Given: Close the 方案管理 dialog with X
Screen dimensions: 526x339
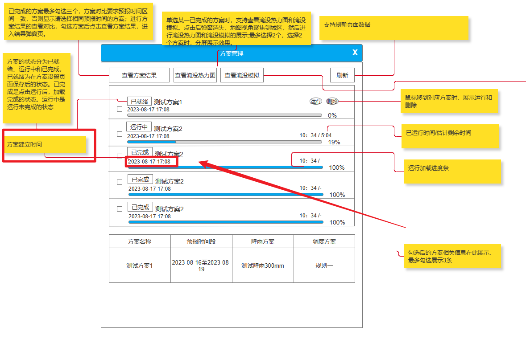Looking at the screenshot, I should 355,53.
